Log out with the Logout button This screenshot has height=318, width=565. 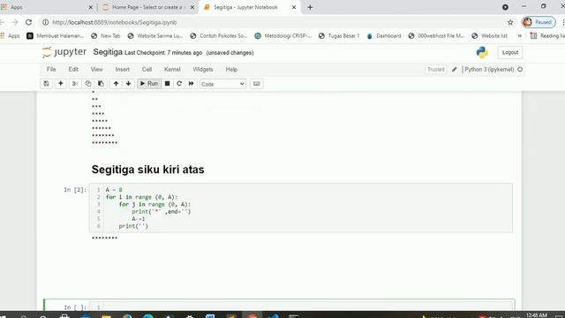click(510, 52)
